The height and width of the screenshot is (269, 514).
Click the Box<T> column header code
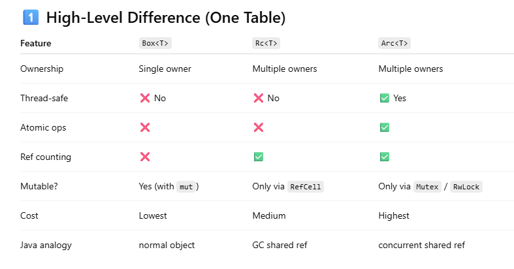coord(155,44)
